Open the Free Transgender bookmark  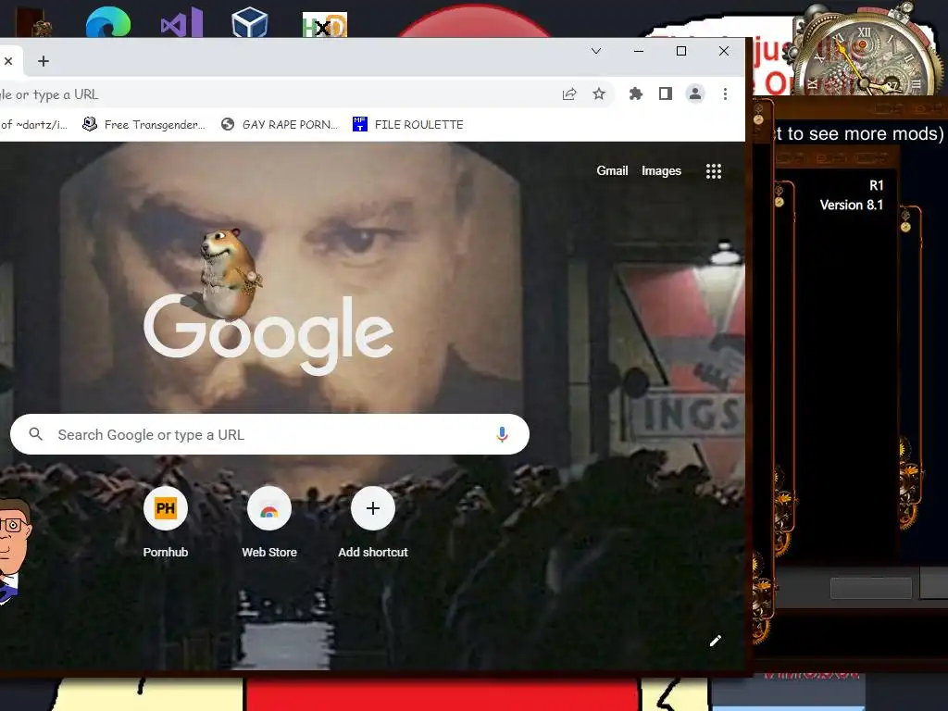(143, 125)
